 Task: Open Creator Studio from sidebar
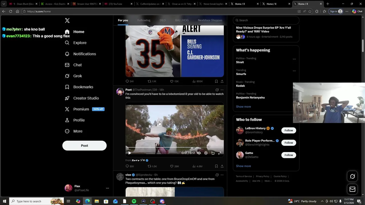click(x=82, y=98)
